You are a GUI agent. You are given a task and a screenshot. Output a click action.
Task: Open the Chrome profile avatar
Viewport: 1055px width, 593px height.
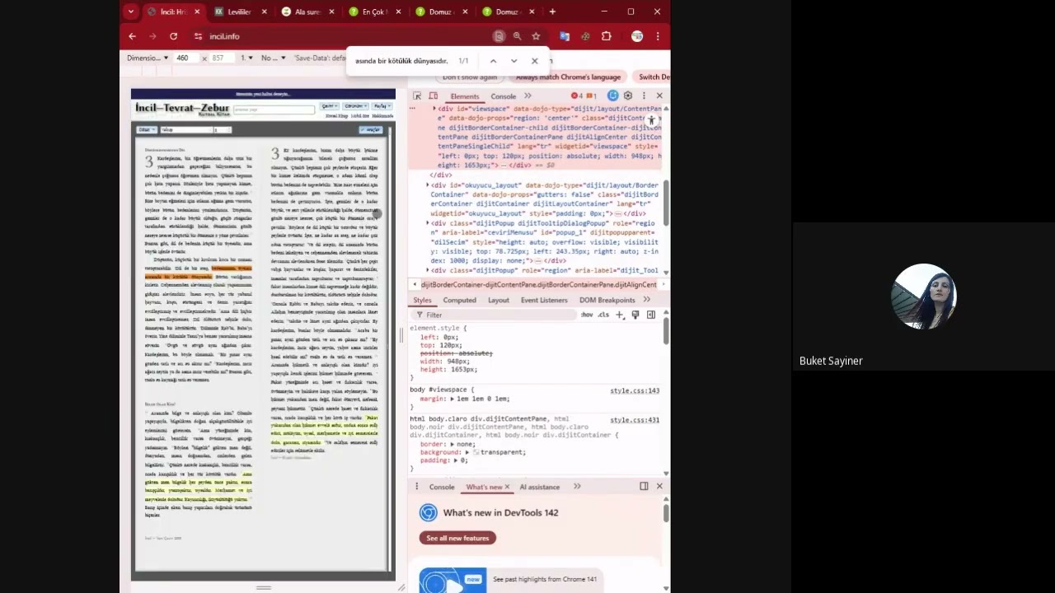tap(637, 36)
